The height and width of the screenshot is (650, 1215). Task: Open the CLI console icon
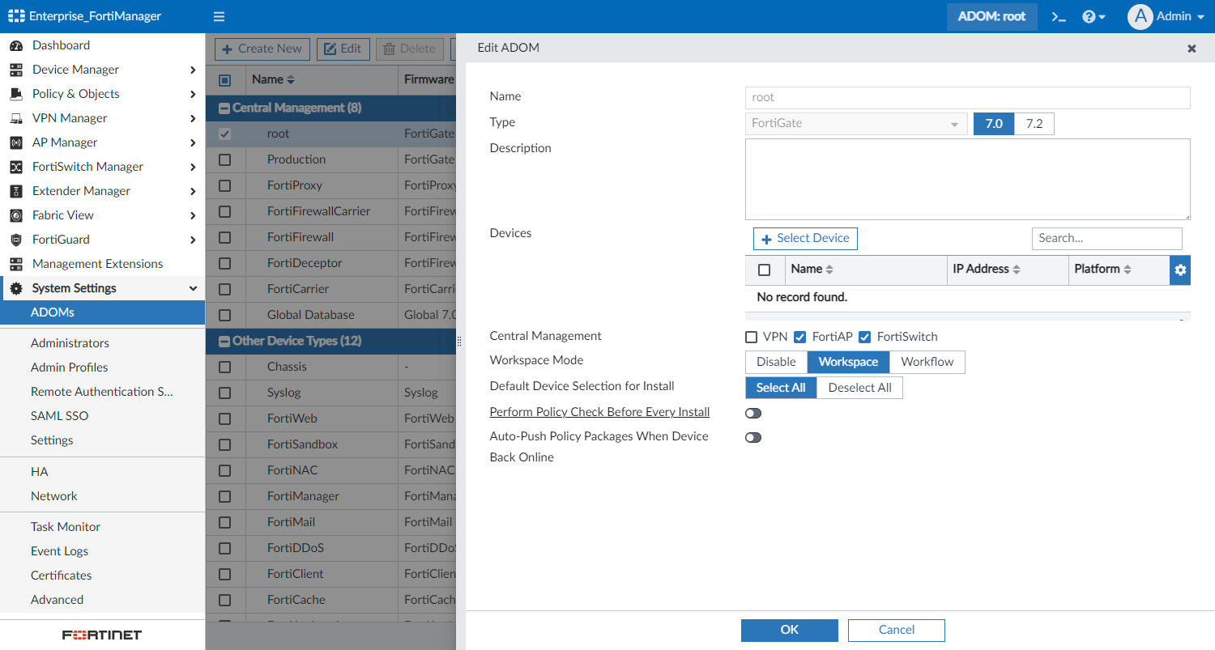tap(1059, 16)
